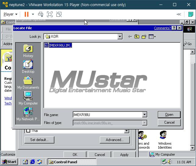Go back to last folder visited
The image size is (196, 166).
click(x=130, y=37)
